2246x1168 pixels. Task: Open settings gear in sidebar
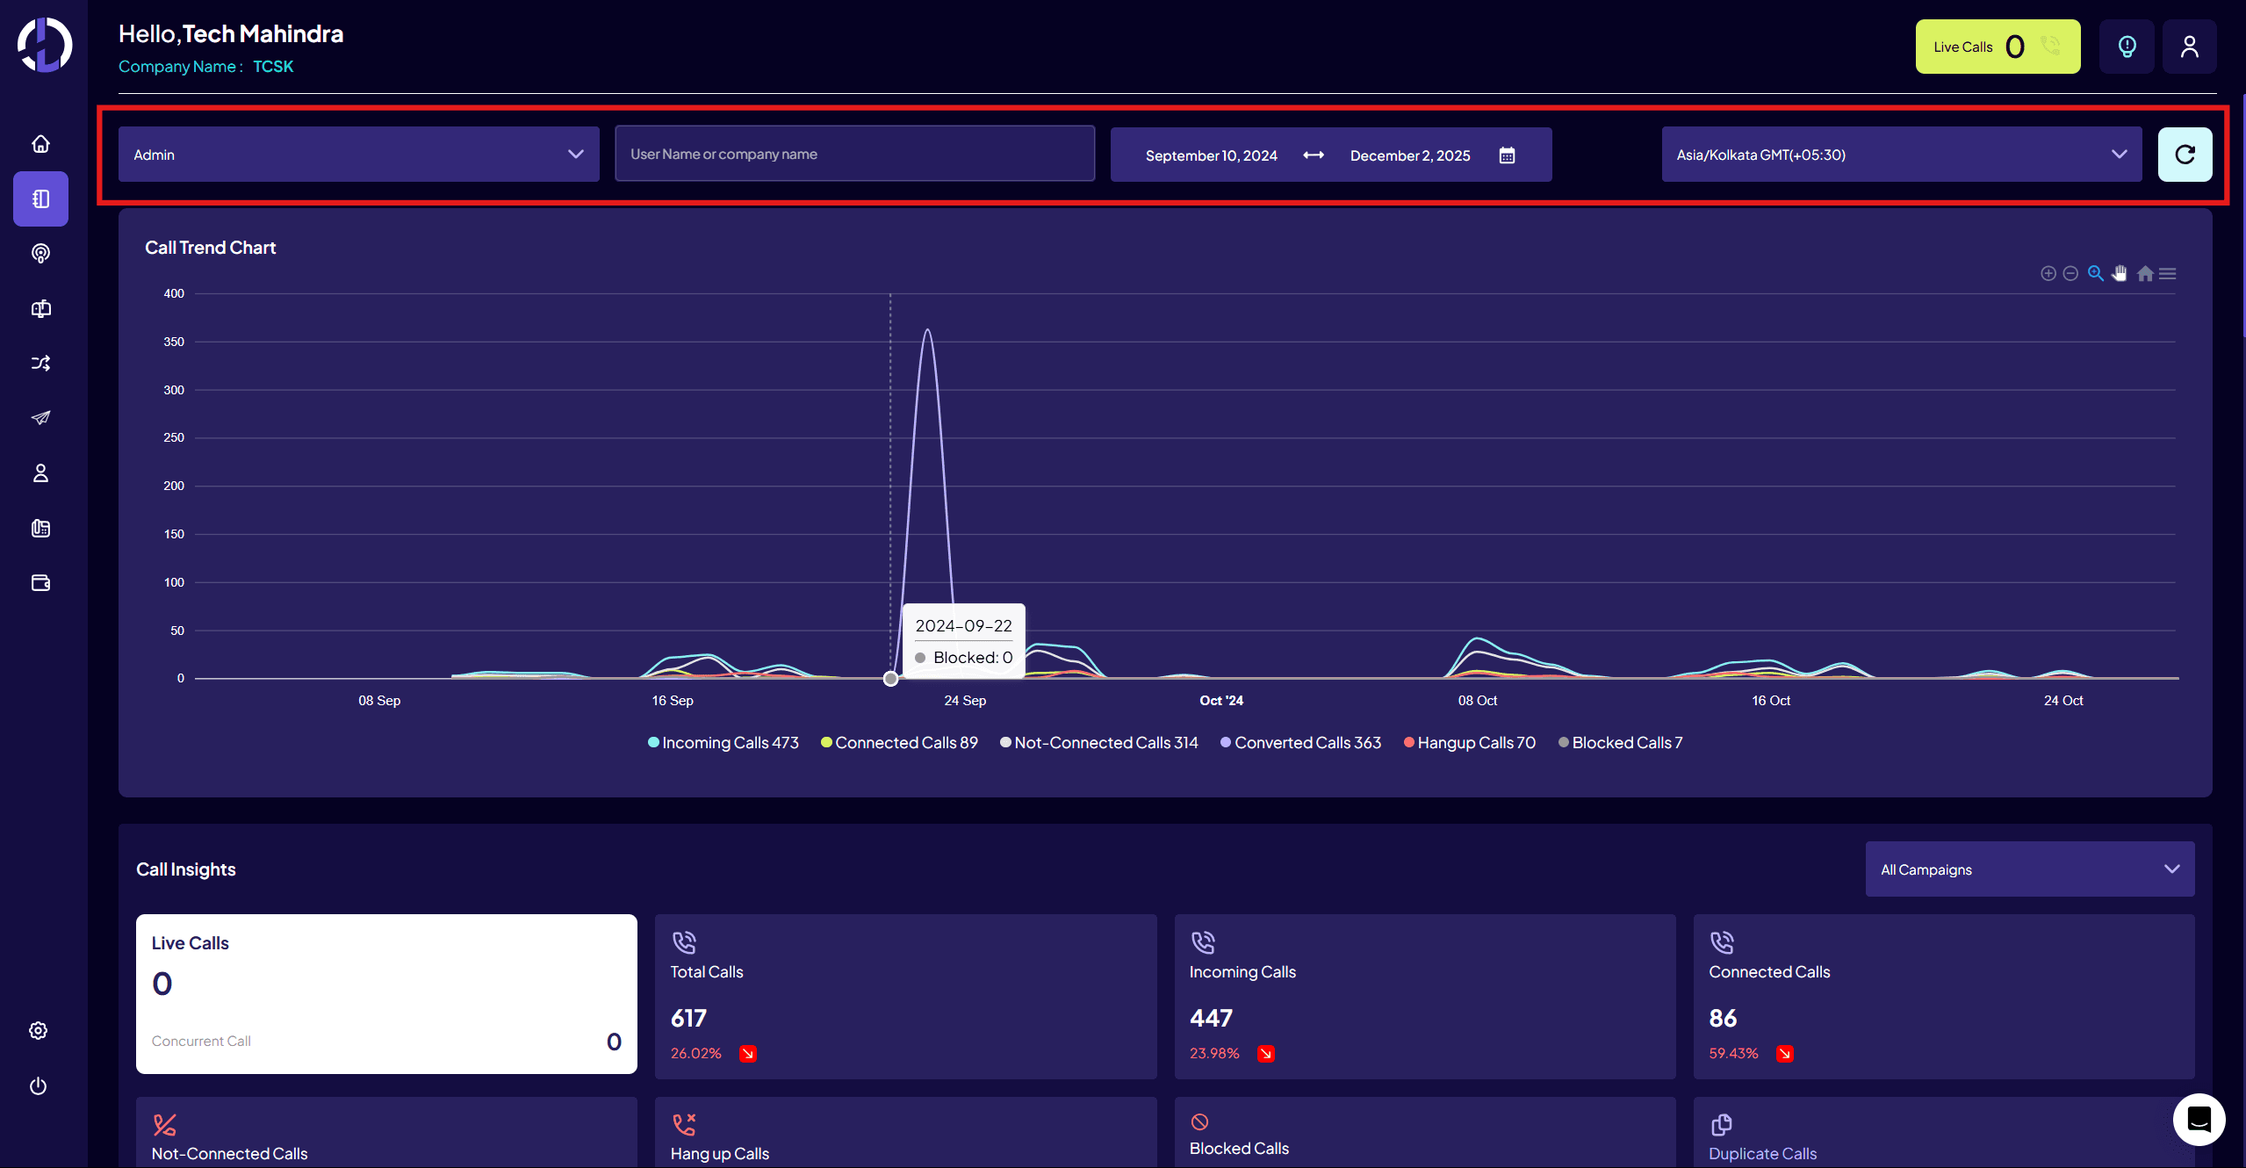point(38,1031)
